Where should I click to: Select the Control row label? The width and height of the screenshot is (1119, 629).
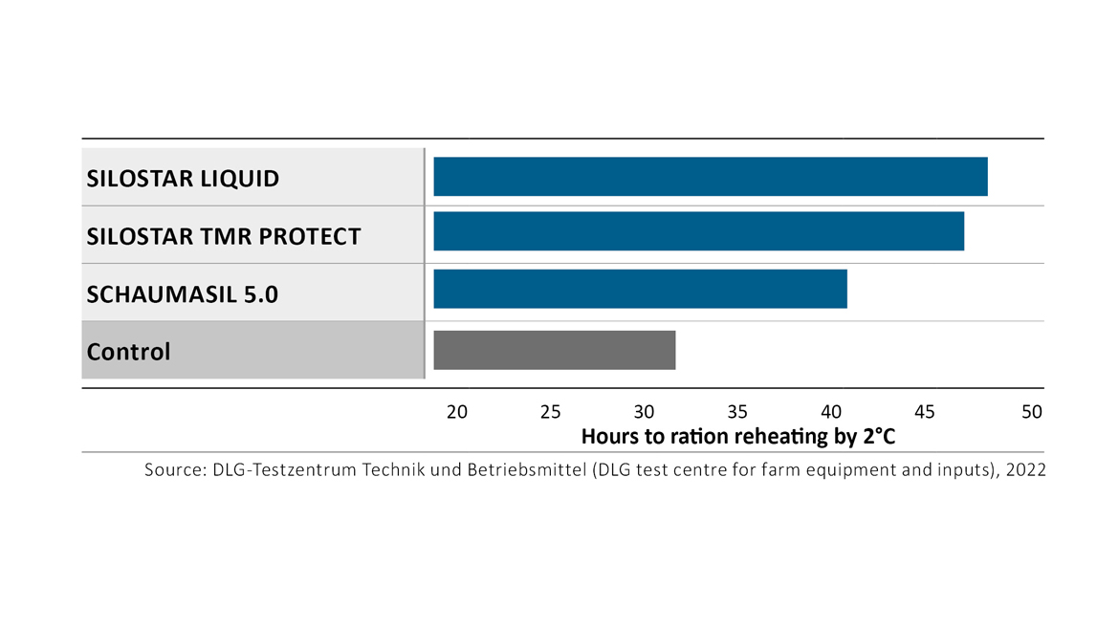click(128, 352)
